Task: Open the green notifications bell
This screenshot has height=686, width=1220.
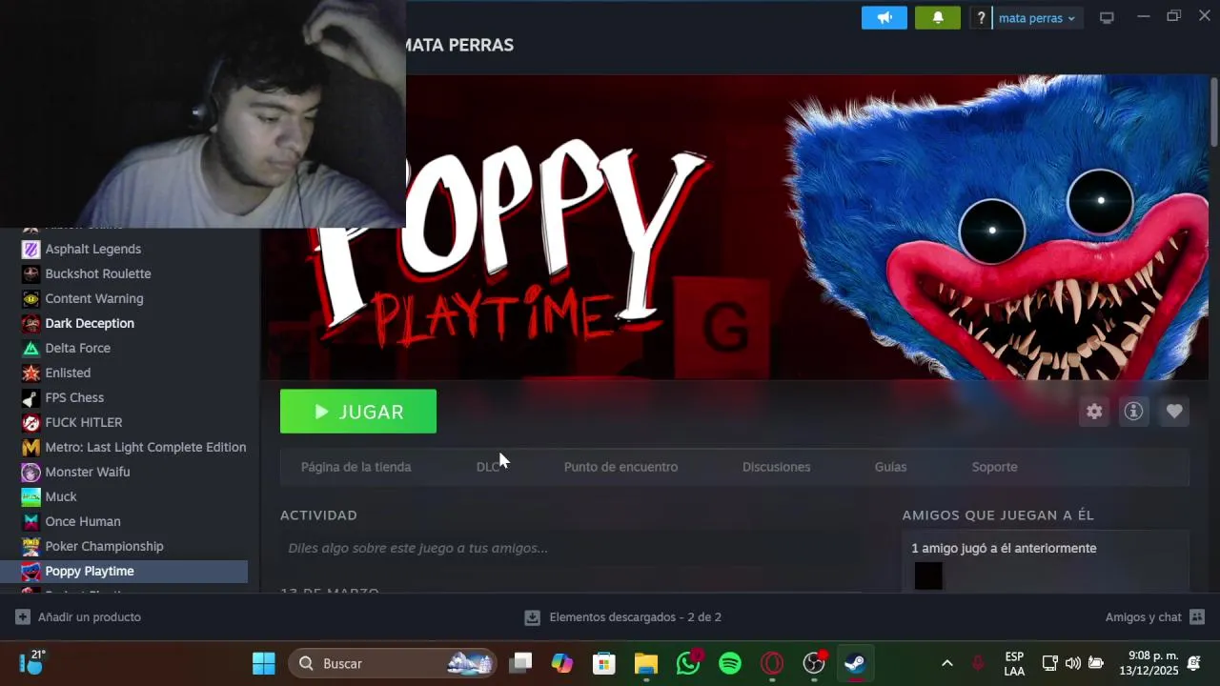Action: pos(938,18)
